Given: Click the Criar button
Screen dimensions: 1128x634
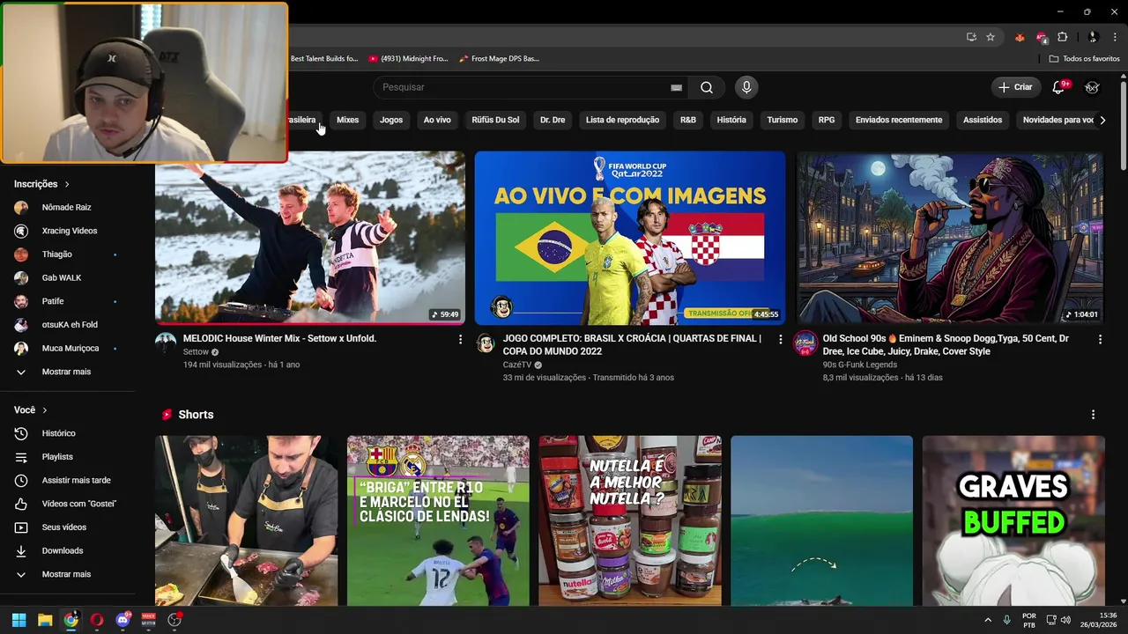Looking at the screenshot, I should [x=1014, y=87].
